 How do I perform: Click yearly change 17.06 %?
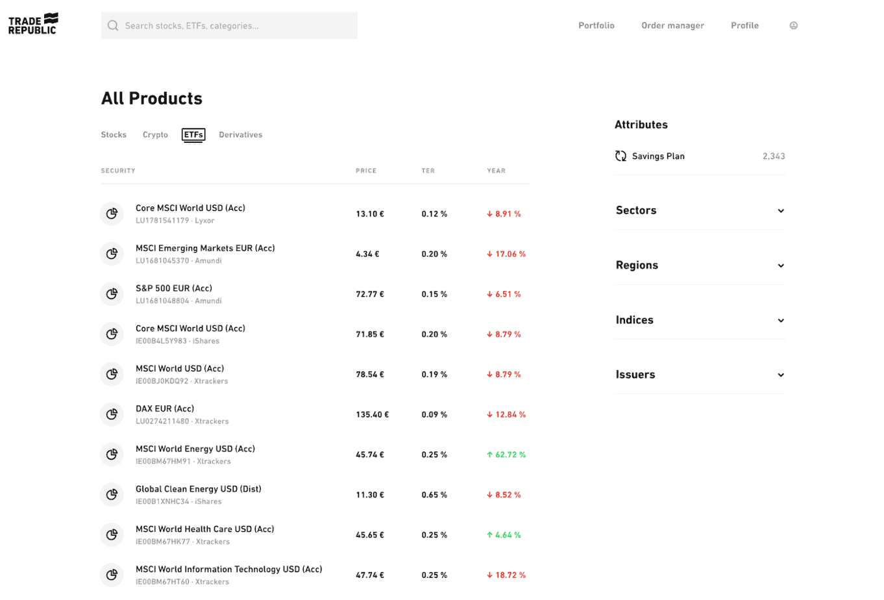[x=506, y=254]
